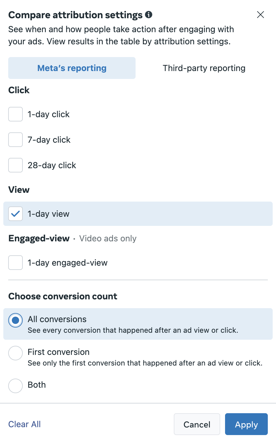Click the First conversion description text
The image size is (276, 439).
tap(145, 363)
